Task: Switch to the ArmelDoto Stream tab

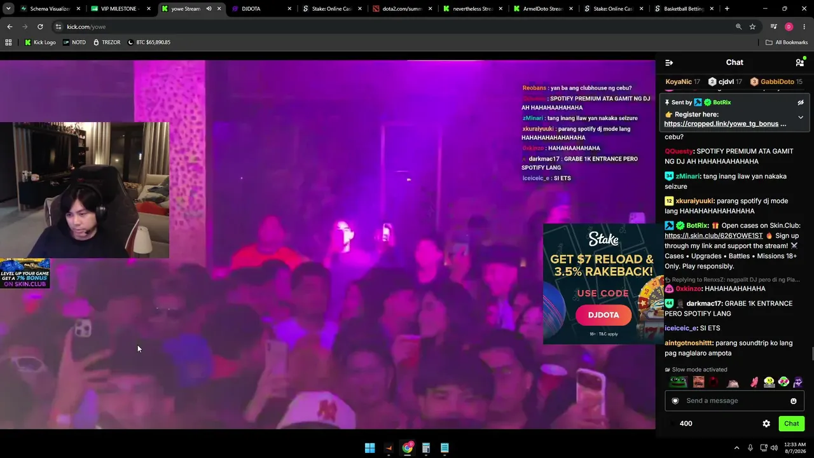Action: point(543,9)
